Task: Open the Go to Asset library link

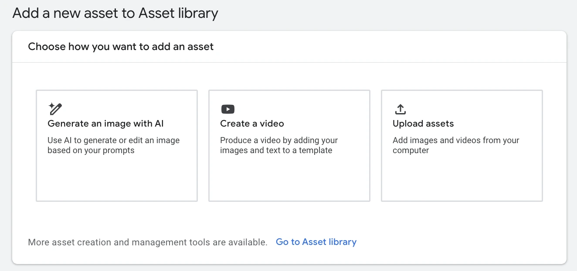Action: coord(316,242)
